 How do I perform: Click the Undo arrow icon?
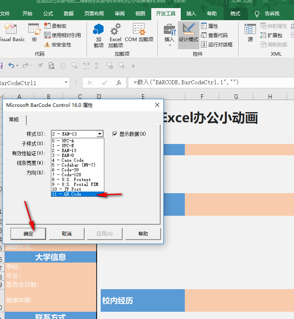11,65
